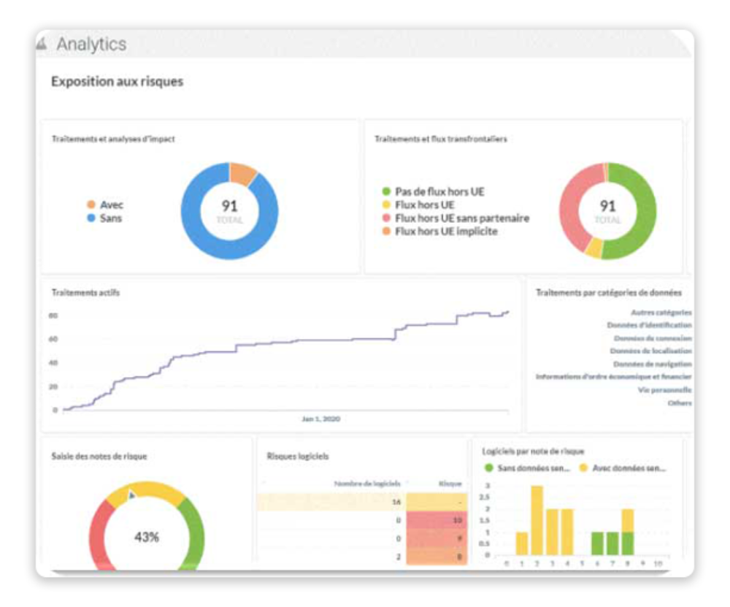Open 'Traitements et flux transfrontaliers' card title
This screenshot has width=730, height=607.
[441, 139]
